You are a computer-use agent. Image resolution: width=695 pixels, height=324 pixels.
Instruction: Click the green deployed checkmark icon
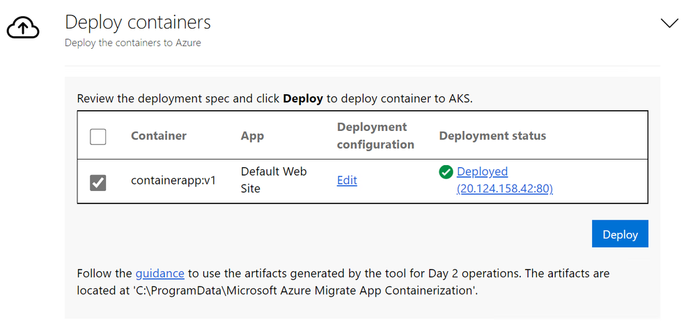446,172
